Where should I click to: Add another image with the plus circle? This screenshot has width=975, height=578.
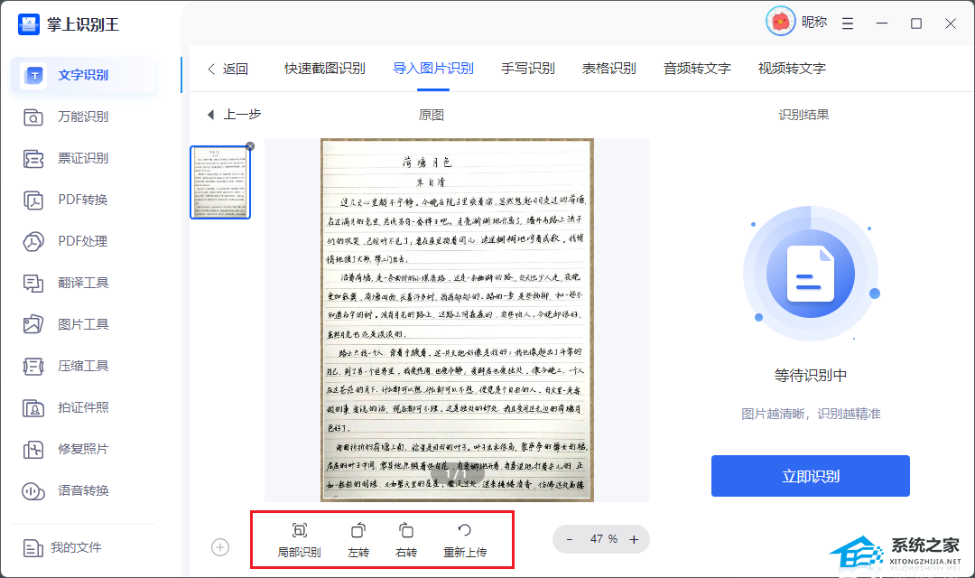tap(220, 547)
